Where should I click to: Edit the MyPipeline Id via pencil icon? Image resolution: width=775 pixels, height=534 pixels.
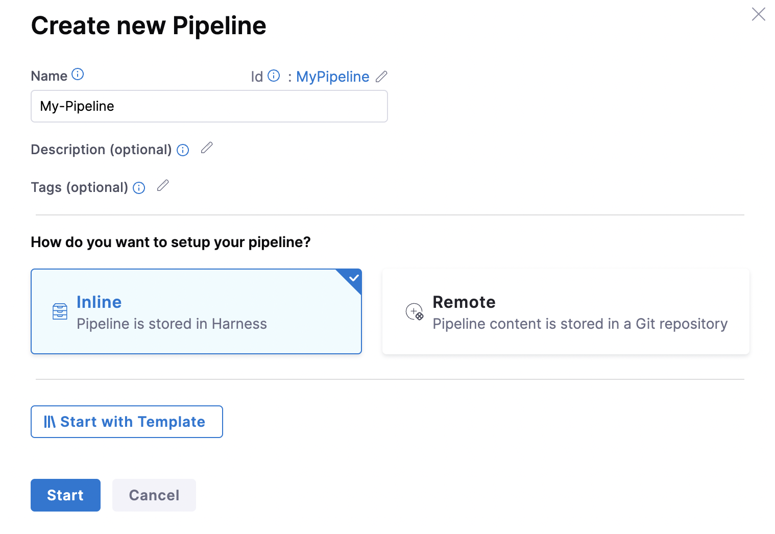click(381, 77)
